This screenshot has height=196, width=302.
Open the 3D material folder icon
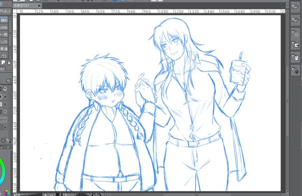tap(295, 70)
